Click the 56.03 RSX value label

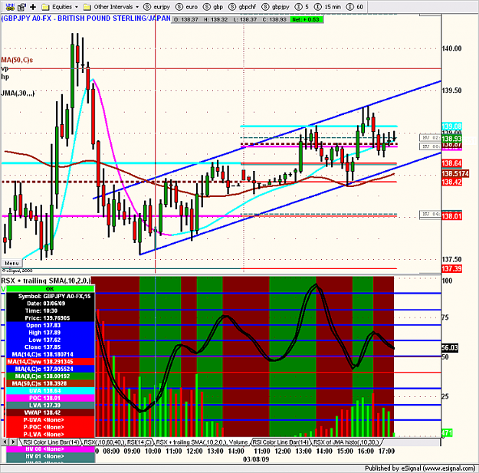click(450, 348)
